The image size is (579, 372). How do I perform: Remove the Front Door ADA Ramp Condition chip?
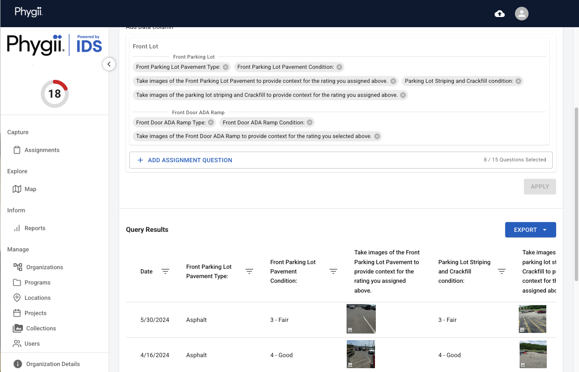(310, 123)
